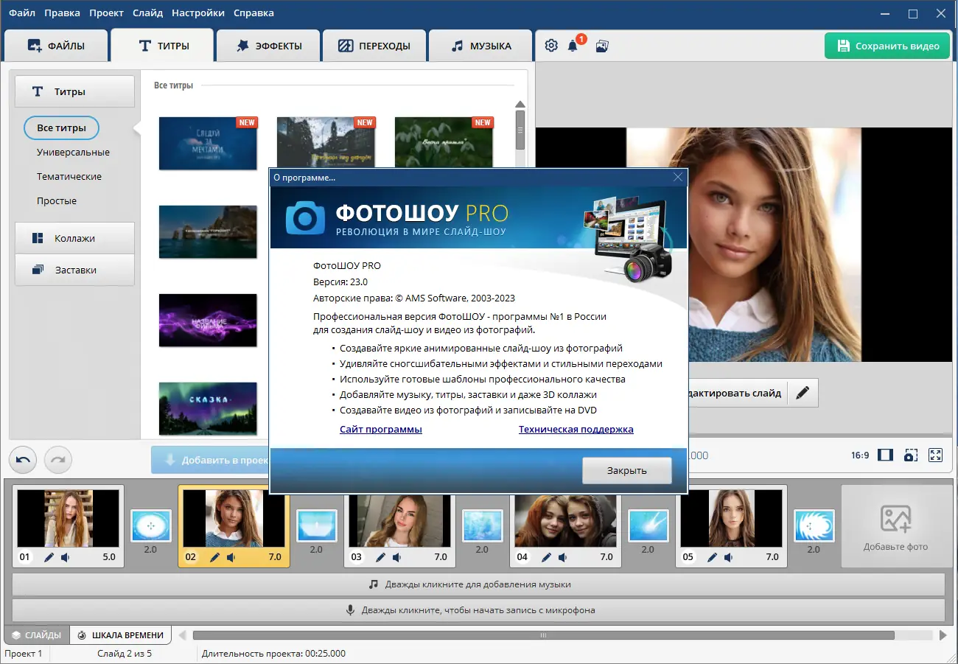Click the titles list vertical scrollbar thumb
Screen dimensions: 958x664
click(520, 130)
